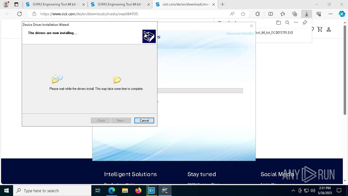Open tab actions menu icon
The image size is (348, 196).
[x=16, y=4]
